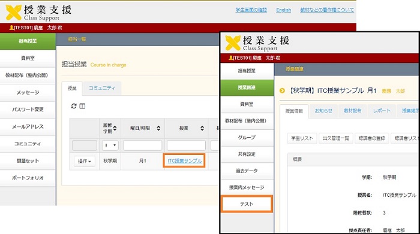This screenshot has width=420, height=234.
Task: Open the ITC授業サンプル course link
Action: click(185, 161)
